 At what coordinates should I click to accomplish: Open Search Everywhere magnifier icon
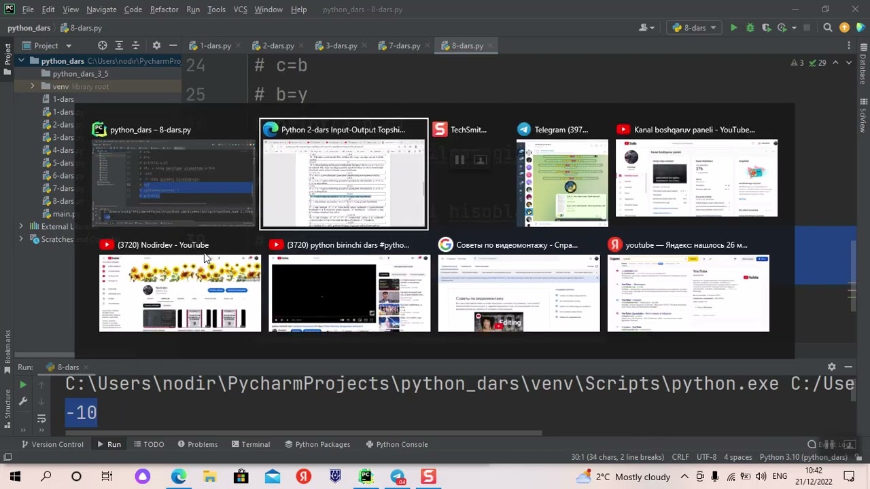tap(828, 28)
